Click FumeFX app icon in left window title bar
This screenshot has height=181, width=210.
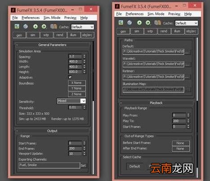pos(13,10)
